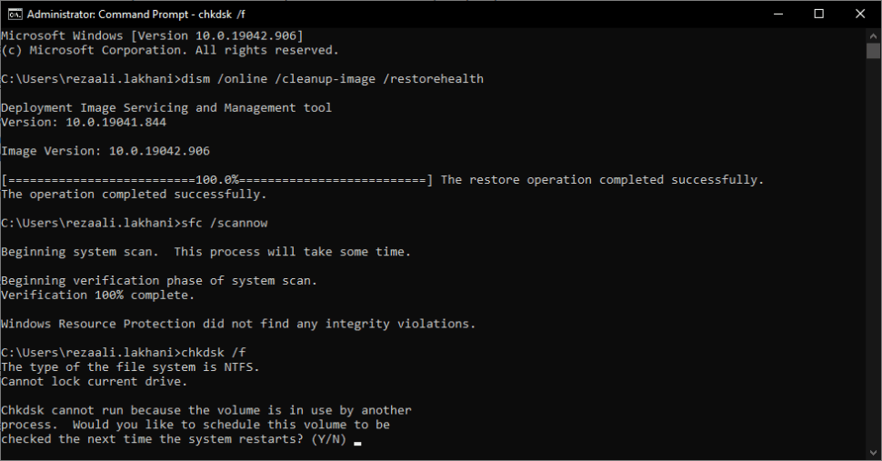Click the 100.0% restore progress bar
Image resolution: width=882 pixels, height=461 pixels.
[217, 180]
